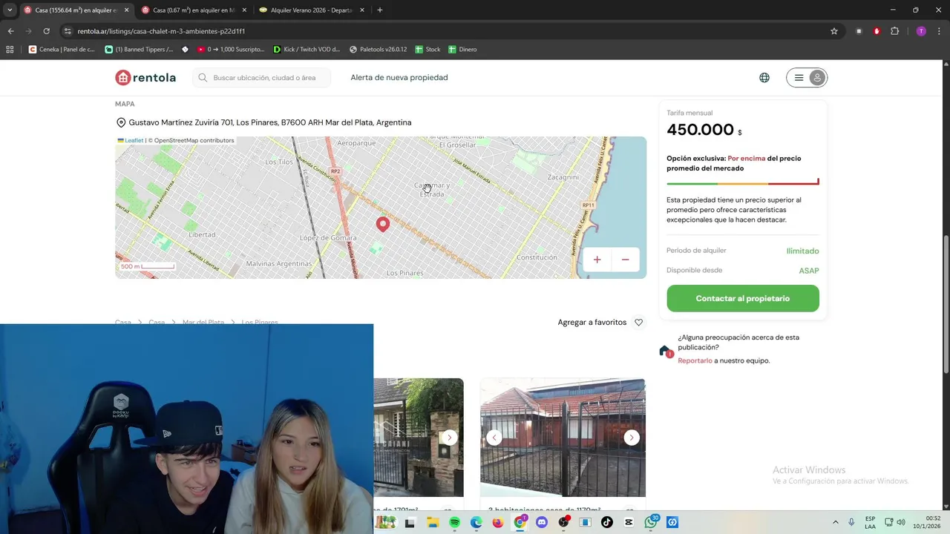Focus the Buscar ubicación search field
This screenshot has height=534, width=950.
pyautogui.click(x=263, y=78)
